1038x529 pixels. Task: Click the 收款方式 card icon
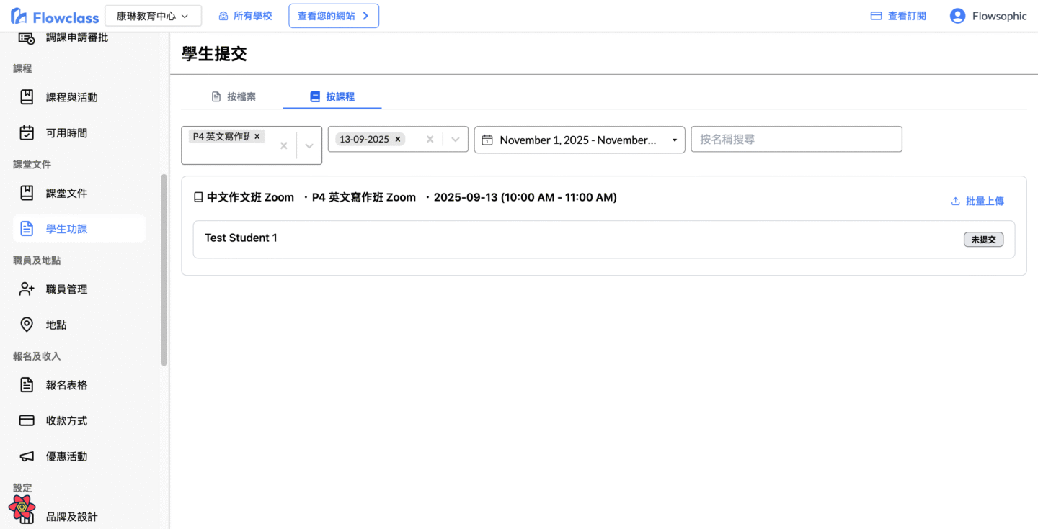click(27, 420)
